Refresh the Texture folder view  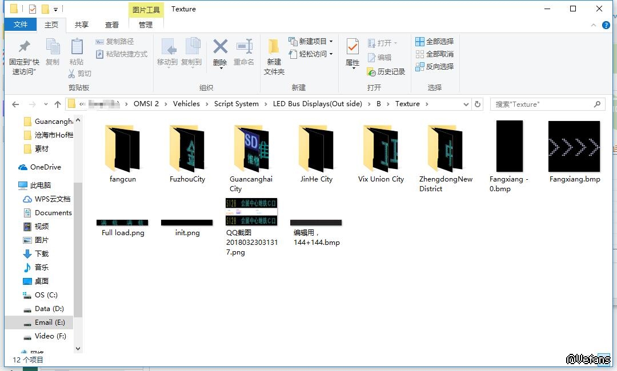coord(477,104)
